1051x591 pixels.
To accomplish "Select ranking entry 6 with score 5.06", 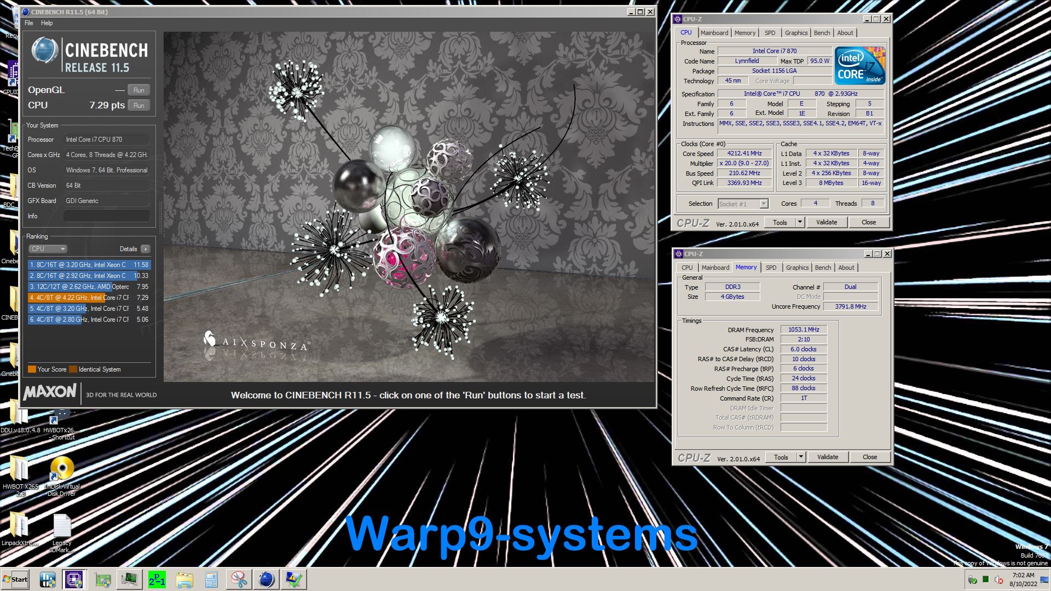I will 89,320.
